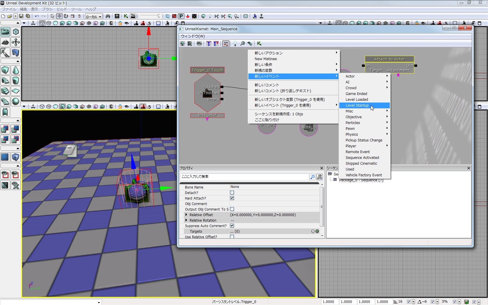The width and height of the screenshot is (488, 305).
Task: Click the Attach to Actor node title
Action: coord(389,59)
